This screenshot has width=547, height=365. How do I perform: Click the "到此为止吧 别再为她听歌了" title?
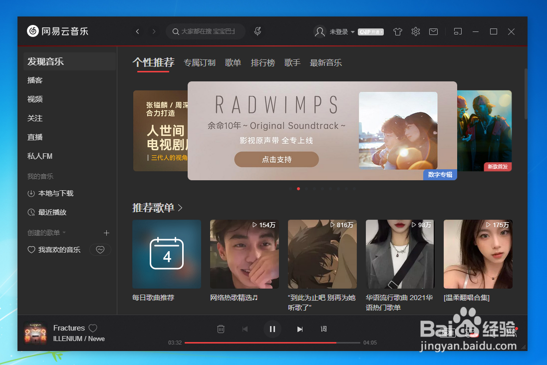coord(321,303)
